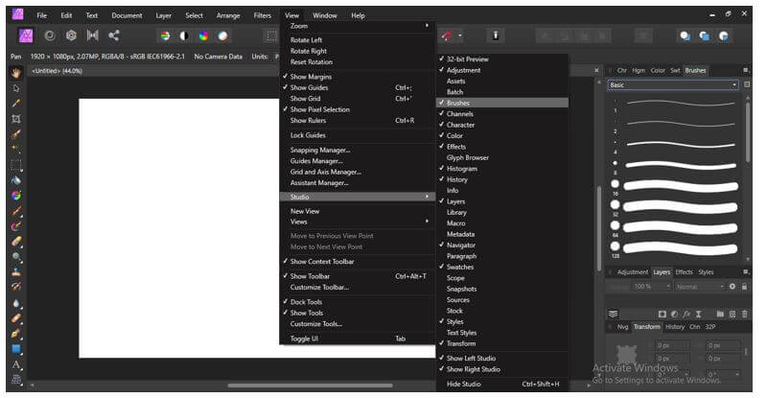Viewport: 767px width, 398px height.
Task: Select the Pen tool
Action: coord(16,334)
